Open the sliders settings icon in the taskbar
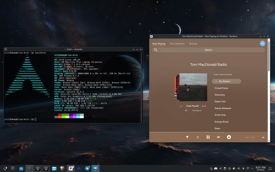 13,168
